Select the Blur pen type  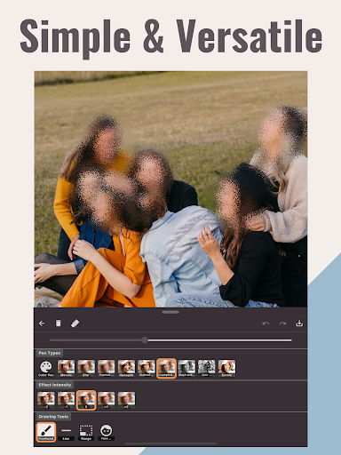pyautogui.click(x=86, y=369)
